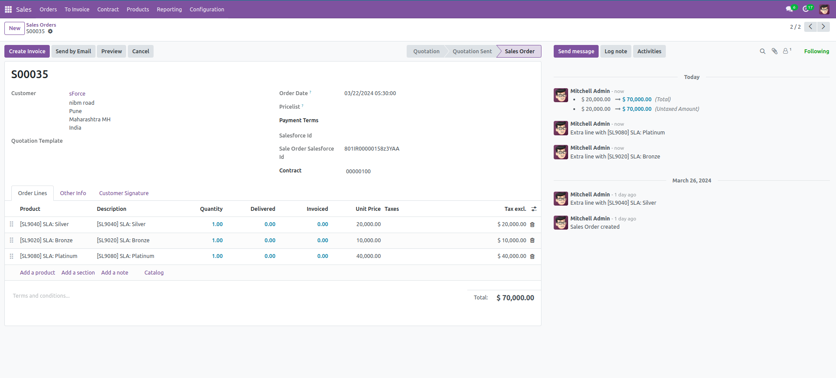Image resolution: width=836 pixels, height=378 pixels.
Task: Go to the next record arrow
Action: pos(823,27)
